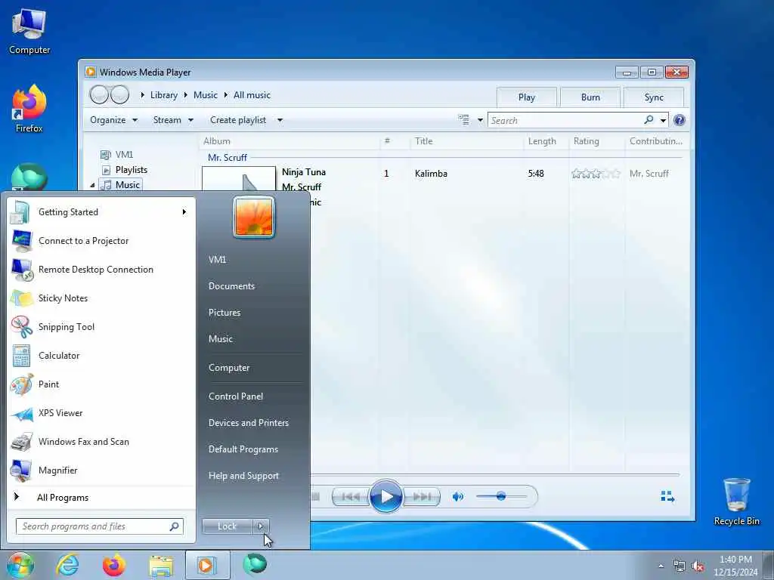Image resolution: width=774 pixels, height=580 pixels.
Task: Click the Lock button
Action: point(227,526)
